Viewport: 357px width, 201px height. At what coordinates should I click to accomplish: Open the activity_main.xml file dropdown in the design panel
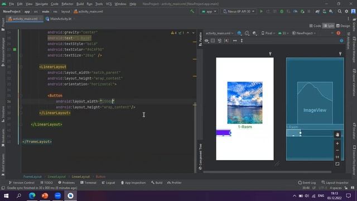pyautogui.click(x=219, y=33)
